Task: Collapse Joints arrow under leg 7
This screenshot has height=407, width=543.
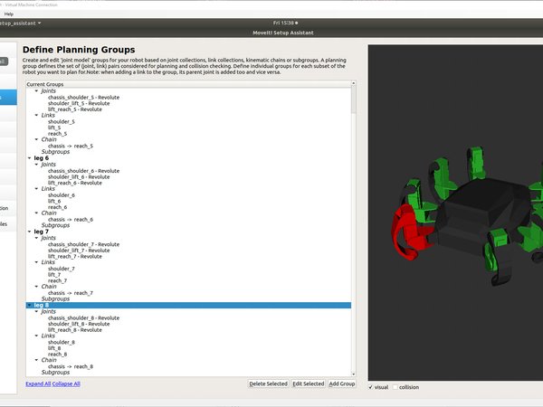Action: pos(37,238)
